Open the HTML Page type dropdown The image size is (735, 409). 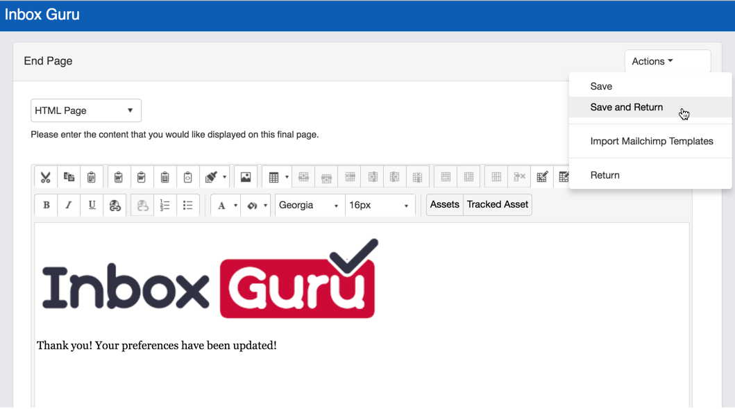click(85, 110)
